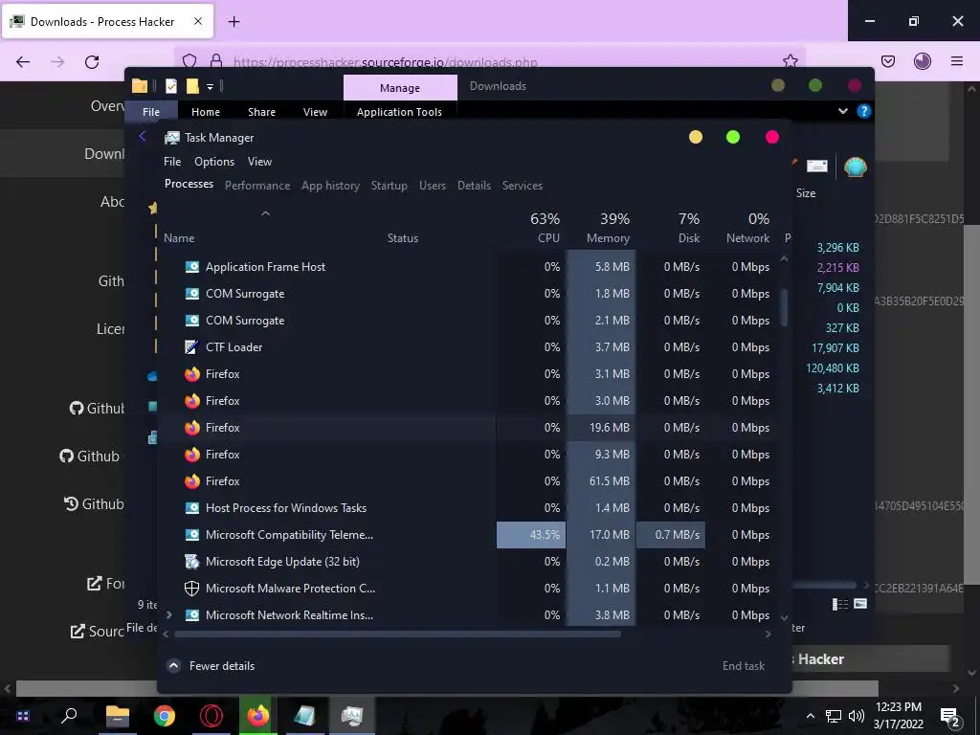Image resolution: width=980 pixels, height=735 pixels.
Task: Click the green Task Manager maximize dot
Action: (x=733, y=137)
